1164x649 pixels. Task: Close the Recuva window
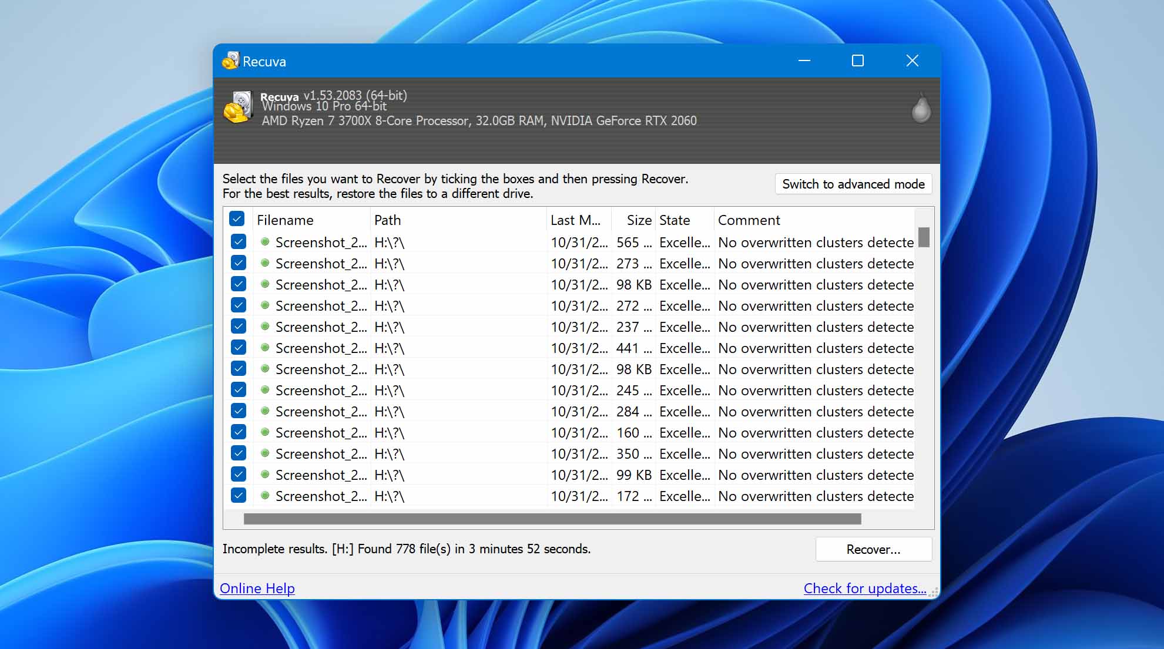[x=912, y=60]
